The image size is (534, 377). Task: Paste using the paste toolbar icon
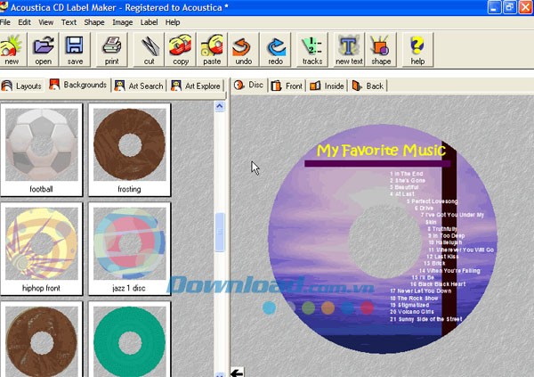coord(212,50)
